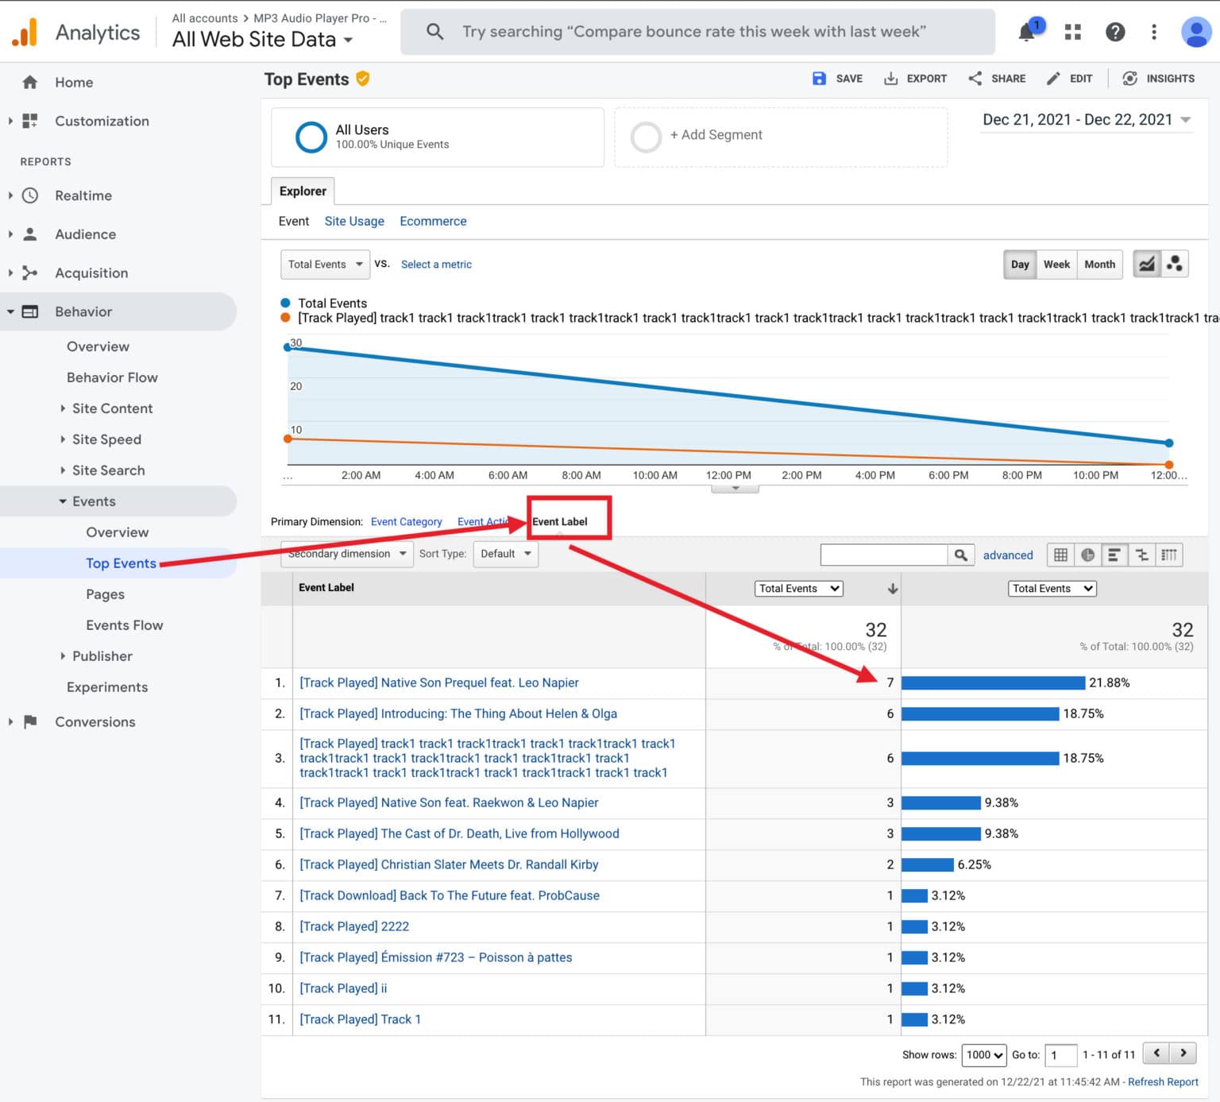Switch to the motion chart visualization
Viewport: 1220px width, 1102px height.
[x=1176, y=263]
